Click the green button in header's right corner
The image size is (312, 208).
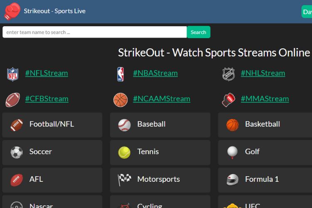pos(307,12)
